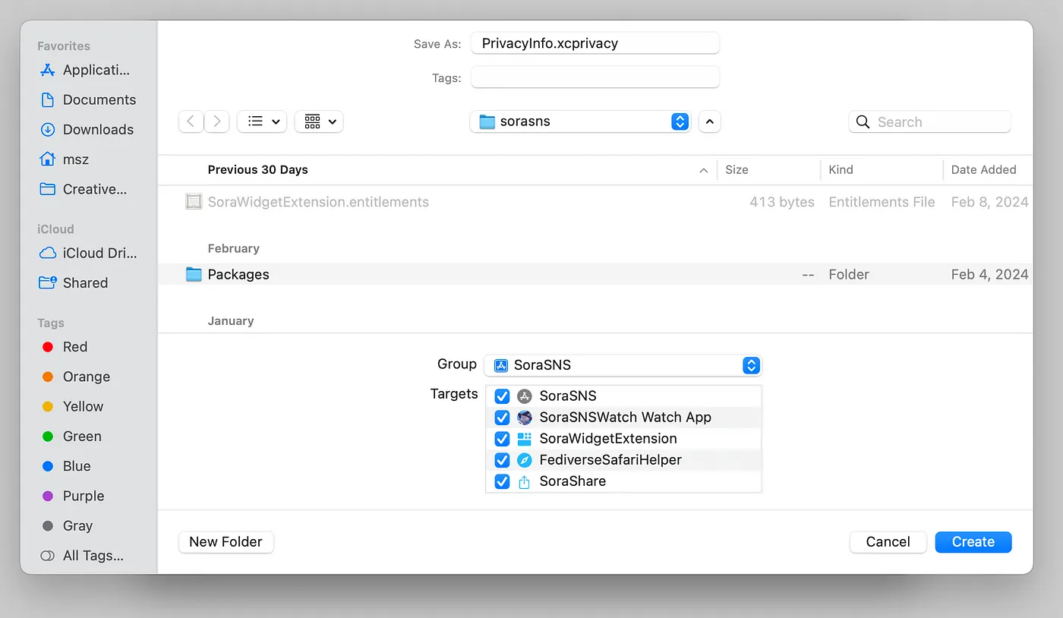Screen dimensions: 1063x618
Task: Click the SoraSNSWatch Watch App icon
Action: coord(525,418)
